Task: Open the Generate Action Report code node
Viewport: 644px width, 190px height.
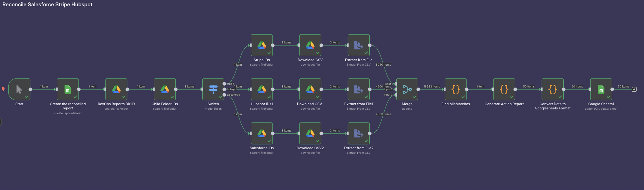Action: point(504,89)
